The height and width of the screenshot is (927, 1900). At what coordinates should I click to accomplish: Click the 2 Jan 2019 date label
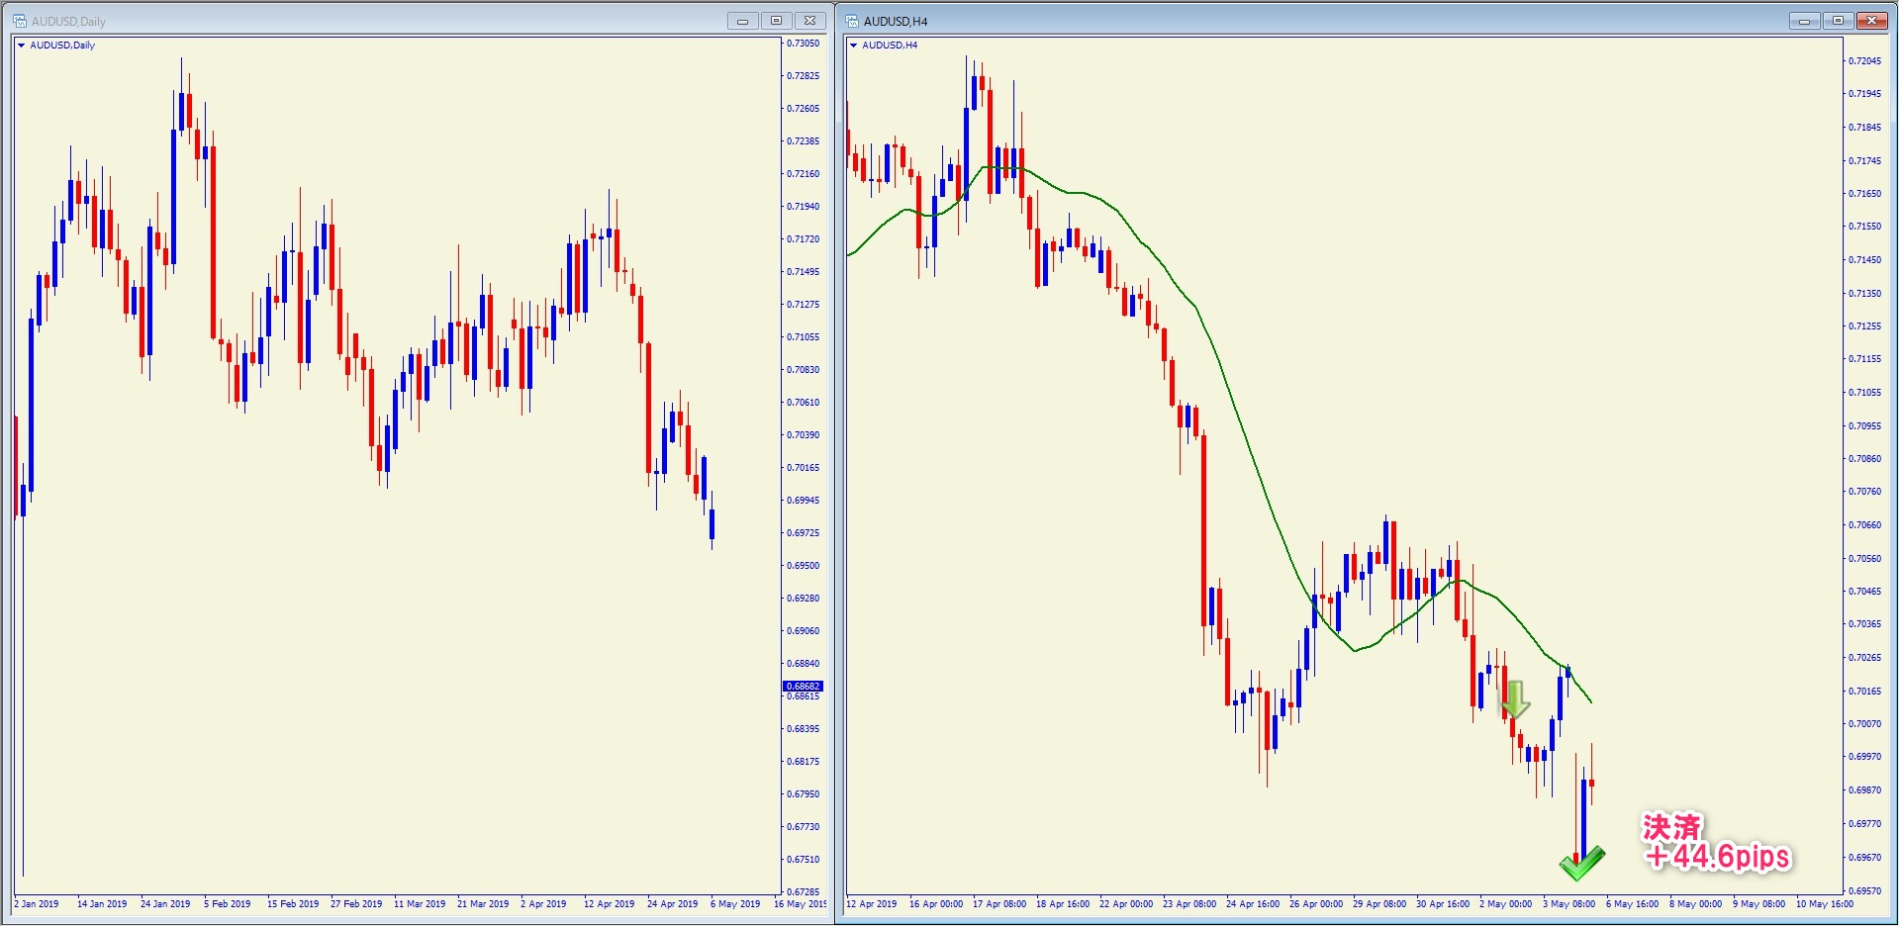pos(37,904)
